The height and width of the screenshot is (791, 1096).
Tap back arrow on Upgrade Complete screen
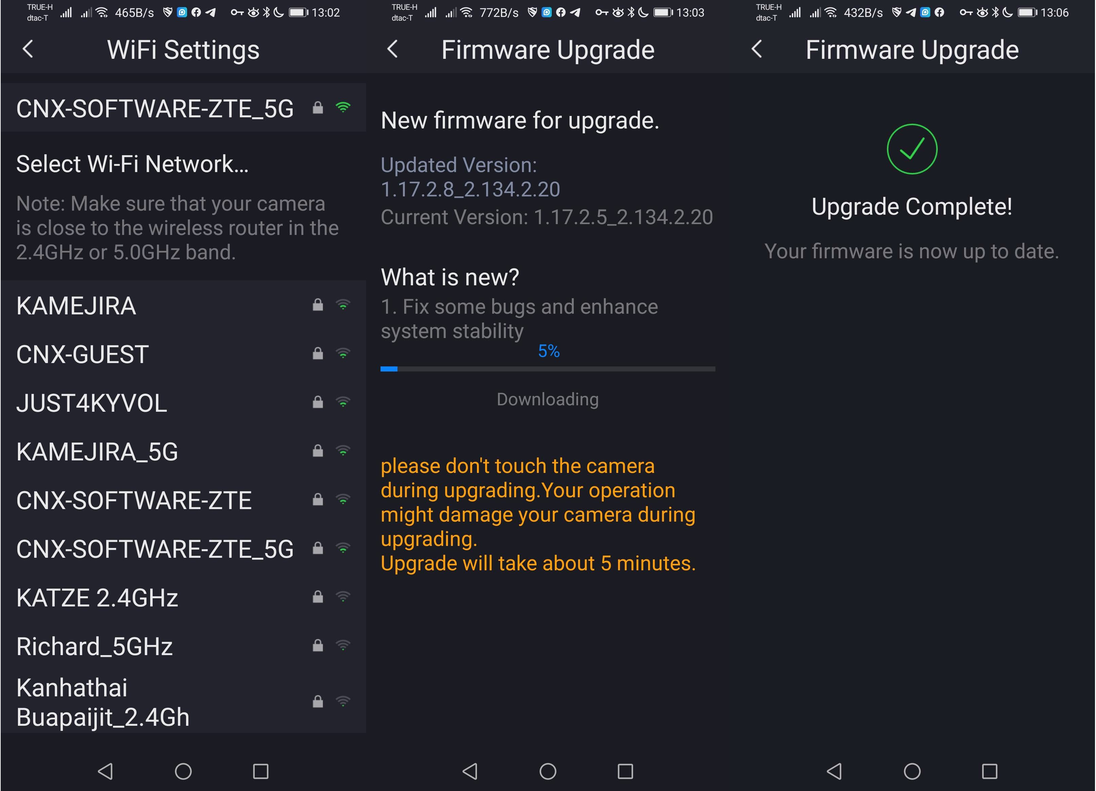pyautogui.click(x=757, y=49)
